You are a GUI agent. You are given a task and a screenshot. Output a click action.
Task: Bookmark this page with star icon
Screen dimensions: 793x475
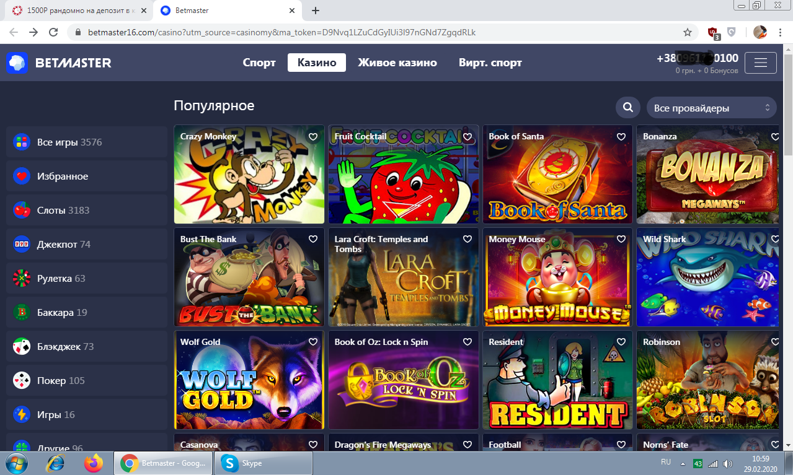coord(687,32)
